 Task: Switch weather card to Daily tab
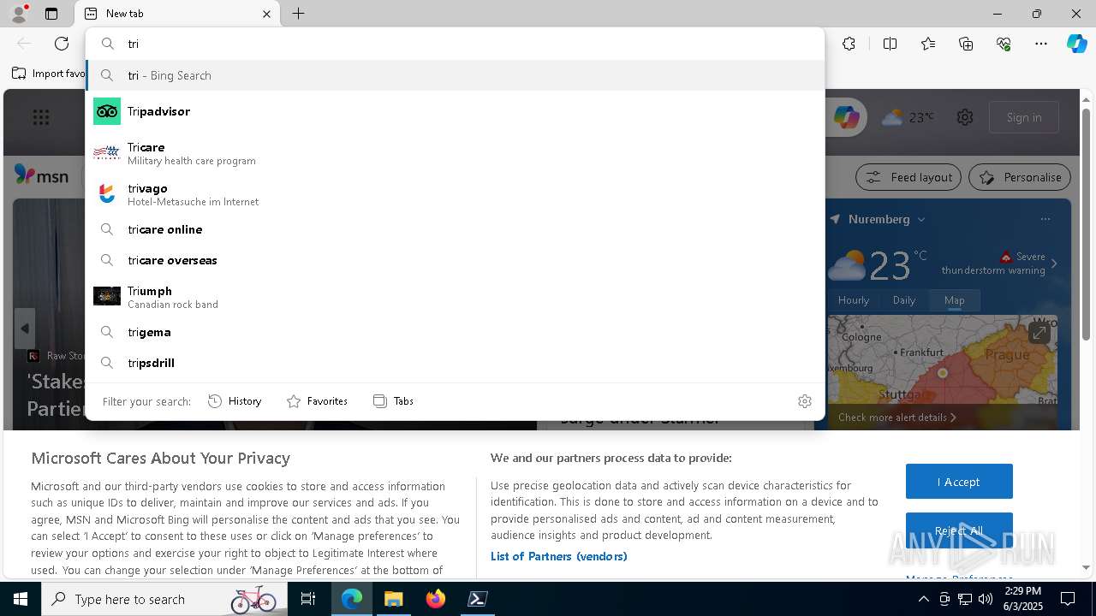904,300
